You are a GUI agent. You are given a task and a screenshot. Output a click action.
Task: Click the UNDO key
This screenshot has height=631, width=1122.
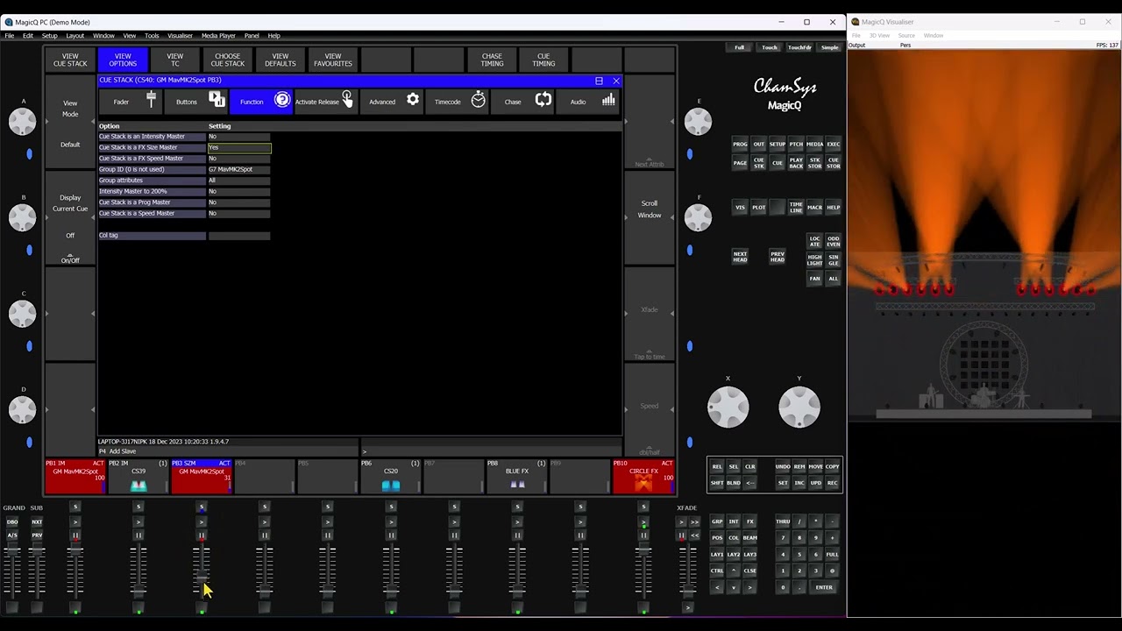click(x=783, y=466)
